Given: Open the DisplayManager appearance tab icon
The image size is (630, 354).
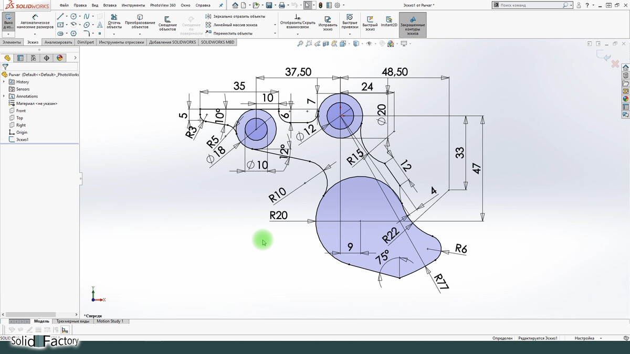Looking at the screenshot, I should [60, 58].
